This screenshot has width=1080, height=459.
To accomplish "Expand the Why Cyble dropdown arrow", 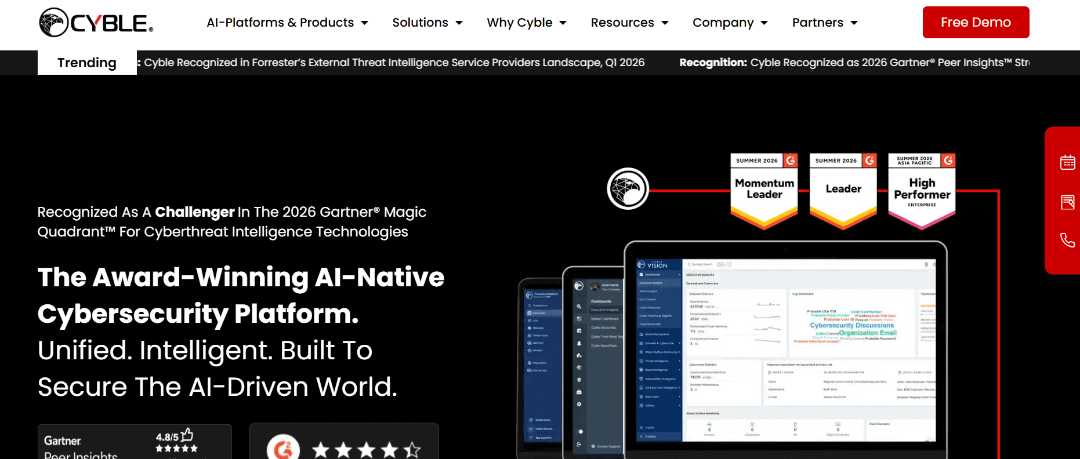I will [563, 23].
